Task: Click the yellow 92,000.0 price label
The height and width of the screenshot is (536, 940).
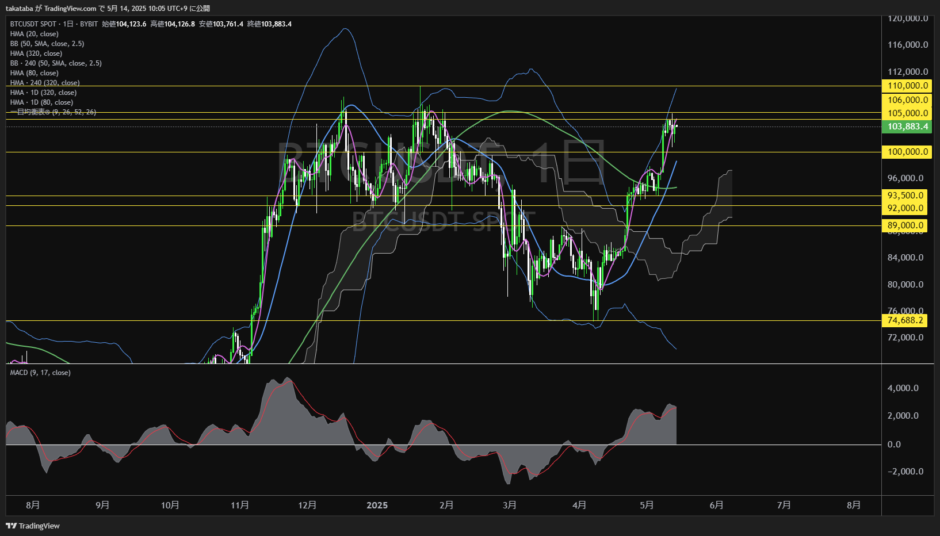Action: click(904, 208)
